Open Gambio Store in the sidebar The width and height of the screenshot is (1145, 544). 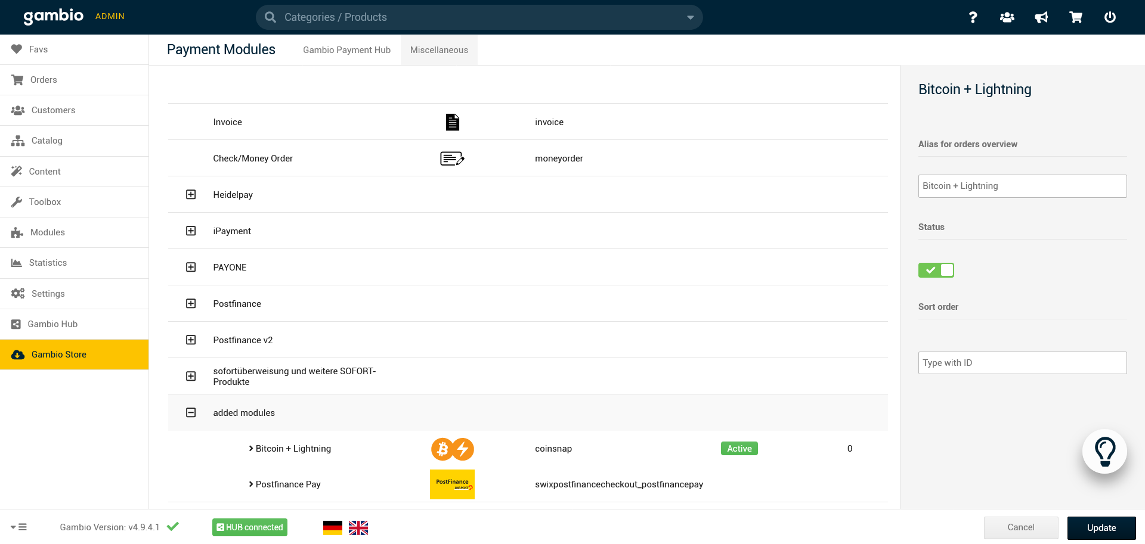[x=74, y=355]
